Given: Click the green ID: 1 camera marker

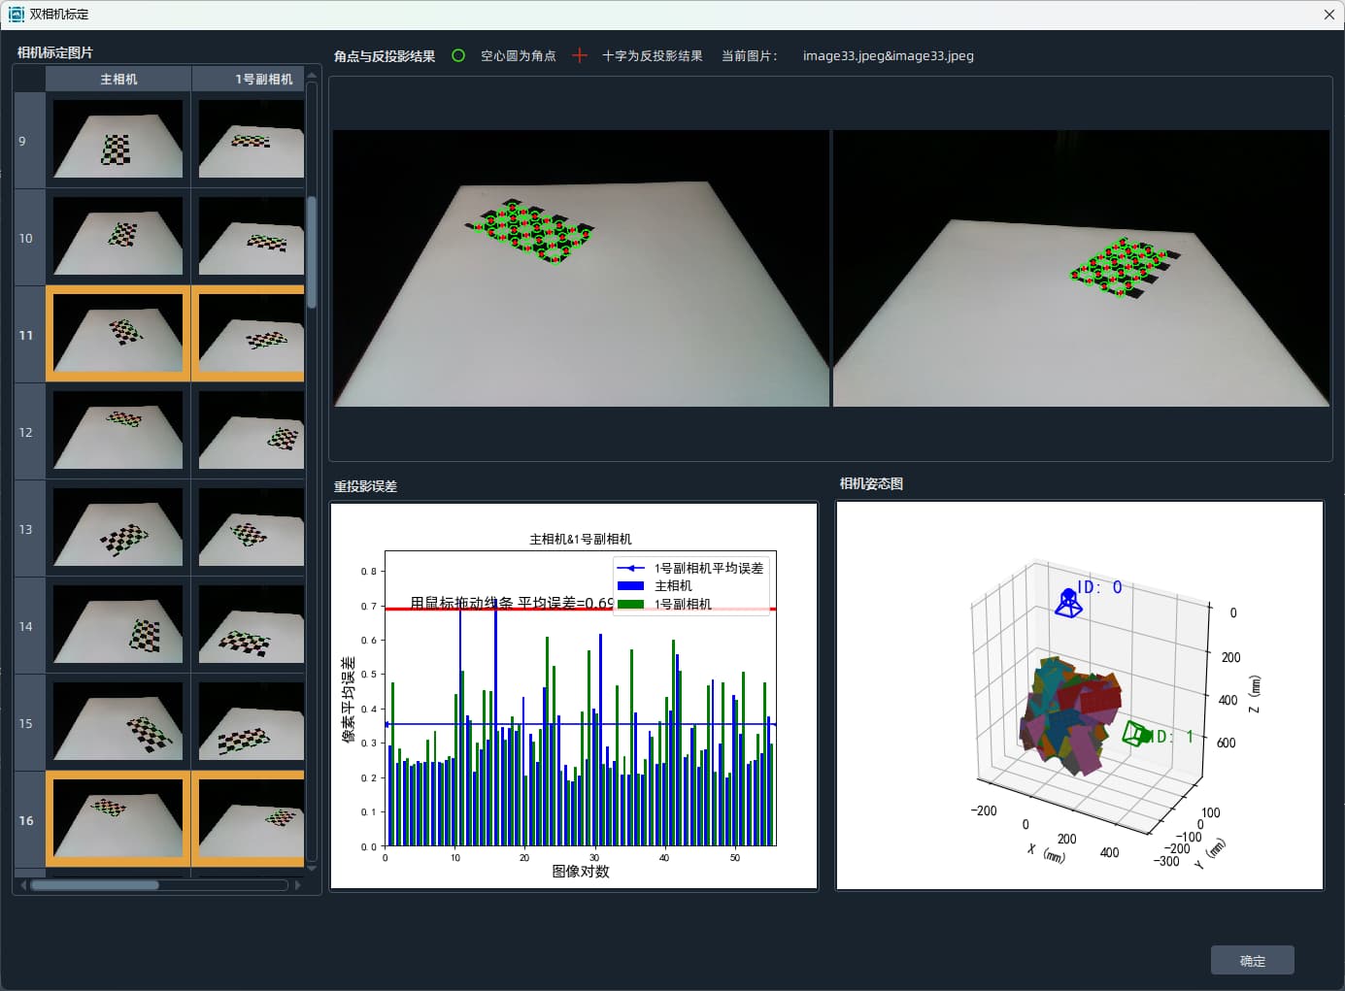Looking at the screenshot, I should tap(1133, 733).
